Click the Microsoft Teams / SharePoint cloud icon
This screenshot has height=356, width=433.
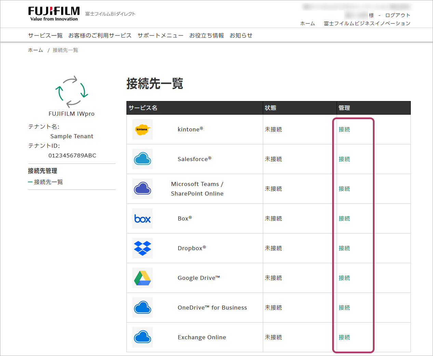[x=143, y=189]
